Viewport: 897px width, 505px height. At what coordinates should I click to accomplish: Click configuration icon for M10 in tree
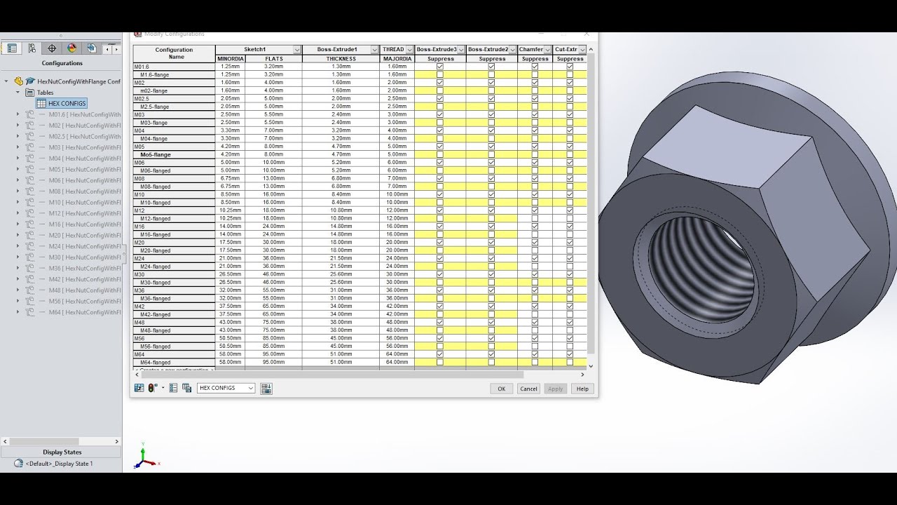pyautogui.click(x=30, y=202)
